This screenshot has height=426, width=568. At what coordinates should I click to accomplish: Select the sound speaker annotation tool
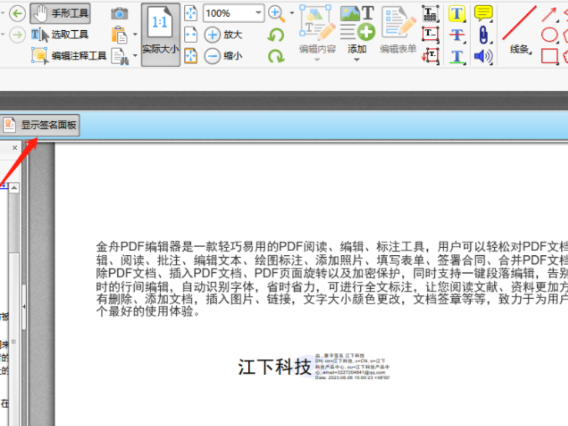click(483, 56)
